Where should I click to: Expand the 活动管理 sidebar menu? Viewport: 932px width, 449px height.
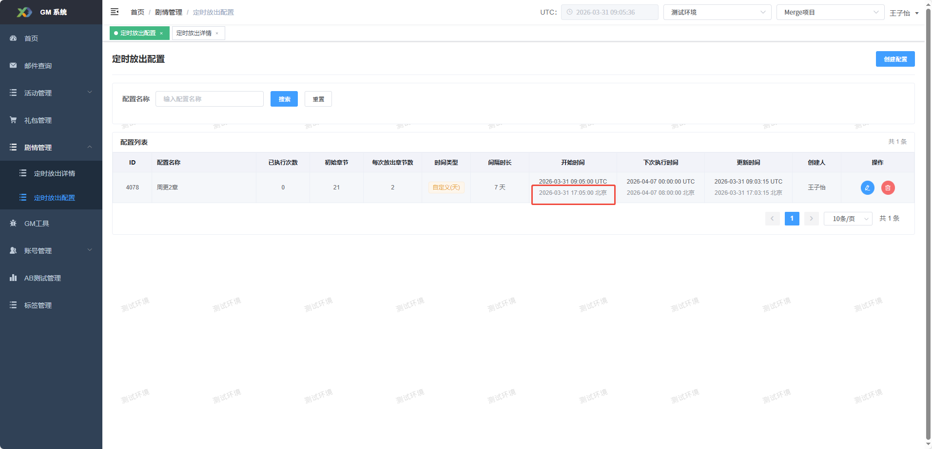pyautogui.click(x=51, y=93)
